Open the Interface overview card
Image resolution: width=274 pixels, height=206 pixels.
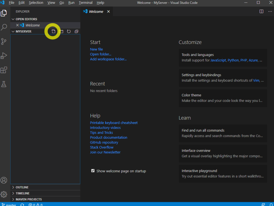click(223, 153)
